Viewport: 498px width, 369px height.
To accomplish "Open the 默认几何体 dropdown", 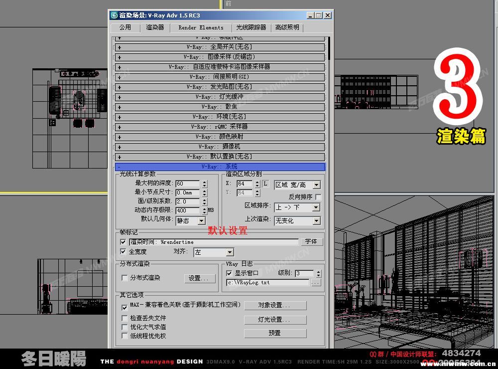I will (x=191, y=221).
